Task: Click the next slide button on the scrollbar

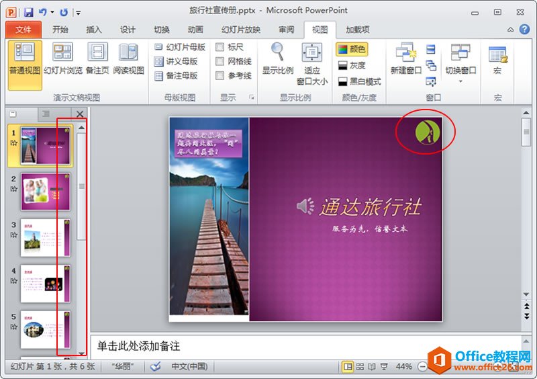Action: pyautogui.click(x=526, y=316)
